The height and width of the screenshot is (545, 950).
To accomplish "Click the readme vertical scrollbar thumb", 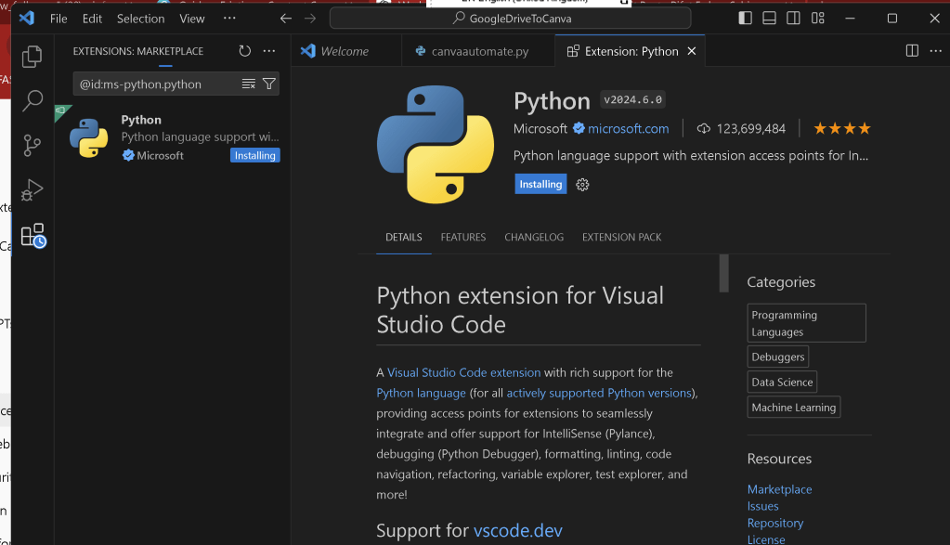I will click(723, 273).
